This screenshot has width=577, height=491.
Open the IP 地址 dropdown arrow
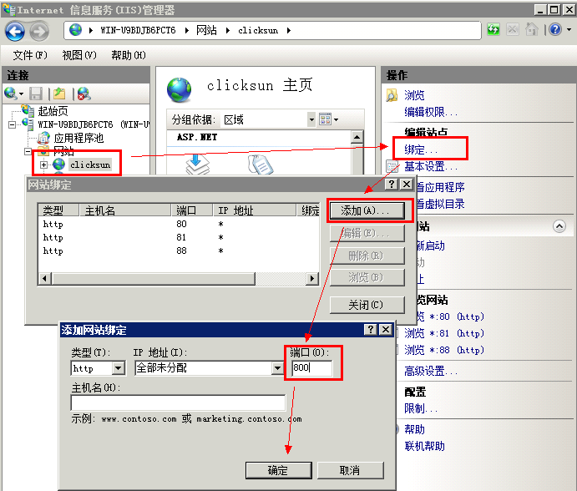pos(277,368)
